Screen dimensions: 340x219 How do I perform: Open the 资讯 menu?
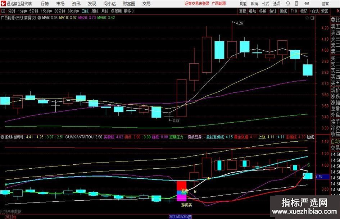76,4
